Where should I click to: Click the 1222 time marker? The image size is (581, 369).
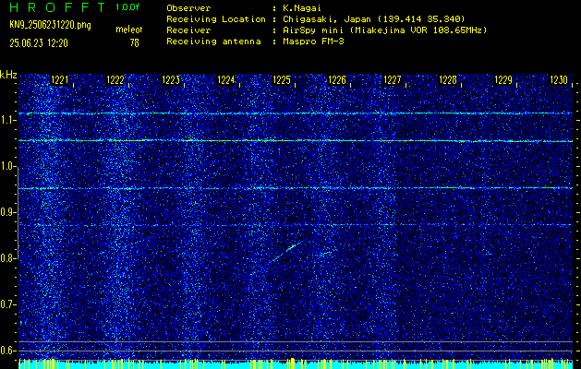pyautogui.click(x=115, y=80)
